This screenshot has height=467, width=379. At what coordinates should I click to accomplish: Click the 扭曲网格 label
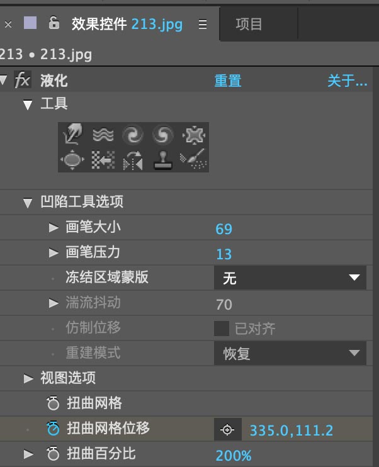[x=94, y=403]
